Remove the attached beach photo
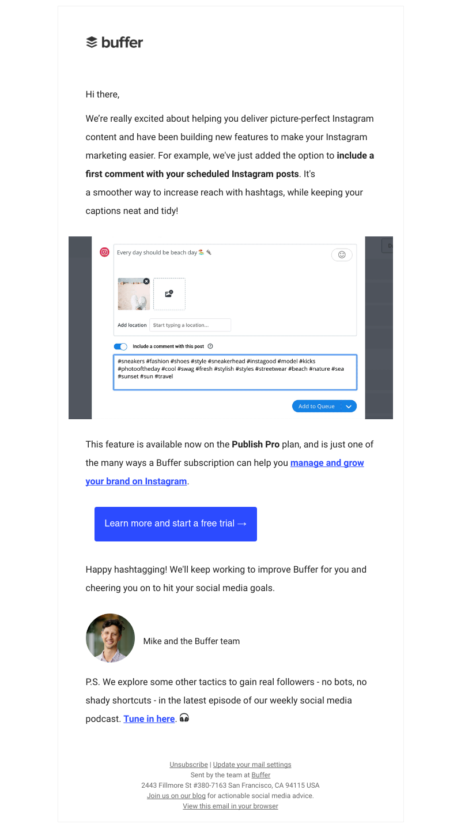The height and width of the screenshot is (839, 461). (x=146, y=281)
